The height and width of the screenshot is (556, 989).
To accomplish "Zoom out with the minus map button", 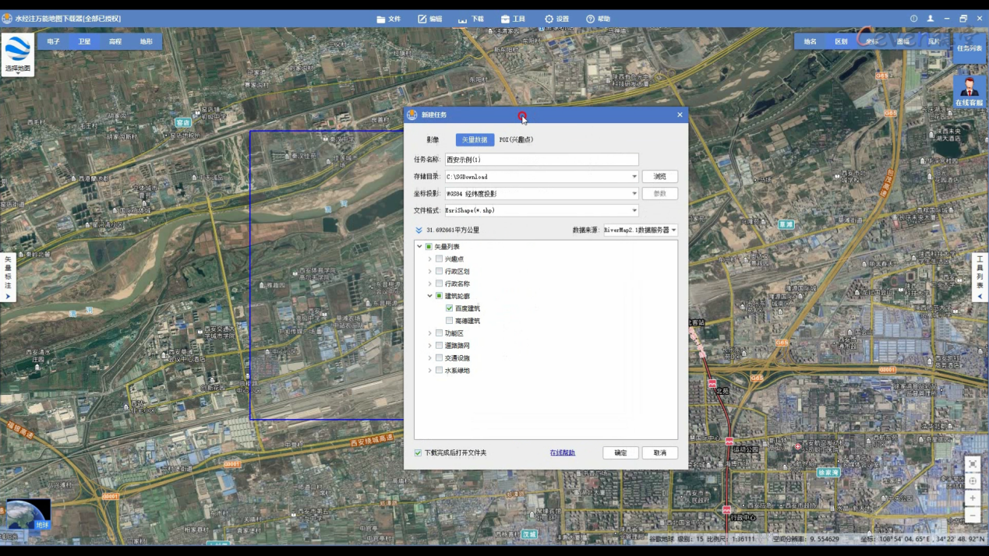I will pyautogui.click(x=973, y=515).
